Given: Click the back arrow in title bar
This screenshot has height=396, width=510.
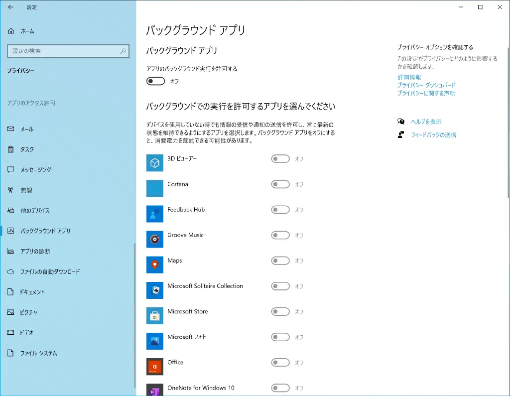Looking at the screenshot, I should [11, 7].
